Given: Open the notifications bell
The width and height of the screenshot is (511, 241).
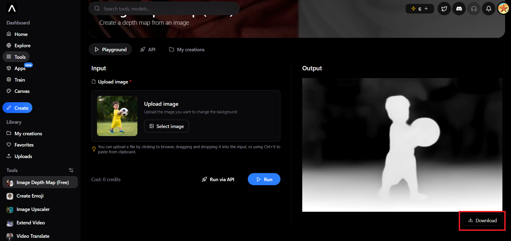Looking at the screenshot, I should [489, 9].
